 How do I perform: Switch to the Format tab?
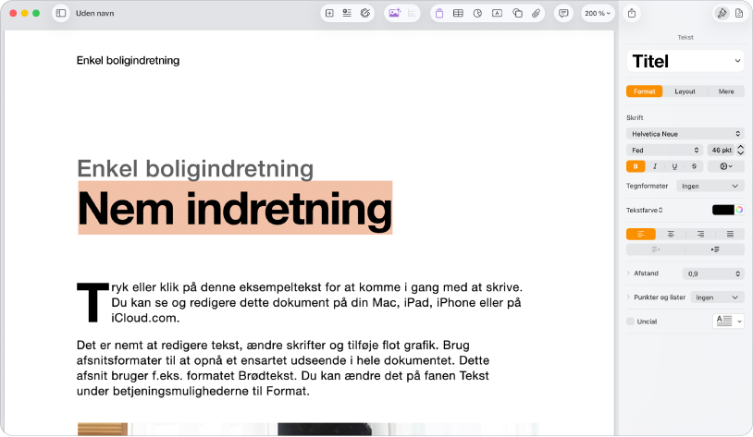click(645, 91)
